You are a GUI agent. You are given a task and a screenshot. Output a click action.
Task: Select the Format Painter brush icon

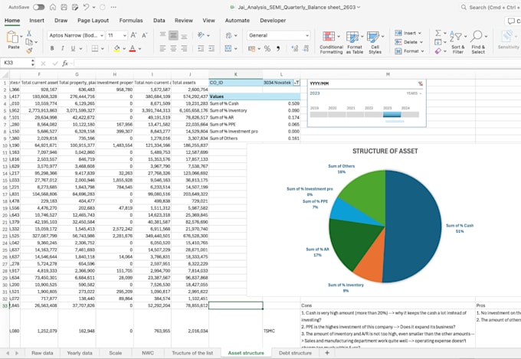pos(29,51)
